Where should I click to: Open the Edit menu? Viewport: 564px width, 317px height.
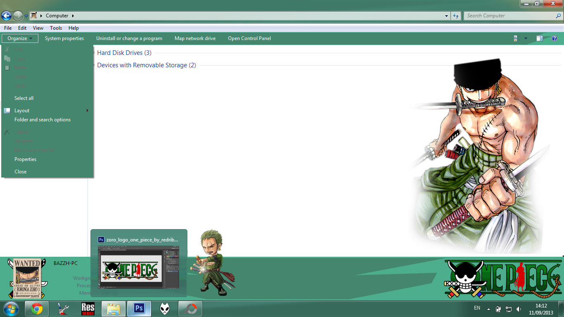22,28
